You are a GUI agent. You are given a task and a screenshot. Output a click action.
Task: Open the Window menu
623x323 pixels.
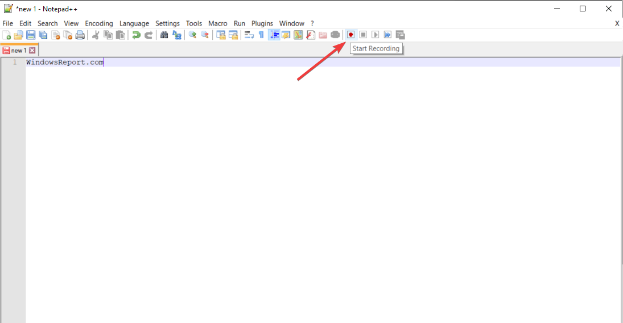292,23
